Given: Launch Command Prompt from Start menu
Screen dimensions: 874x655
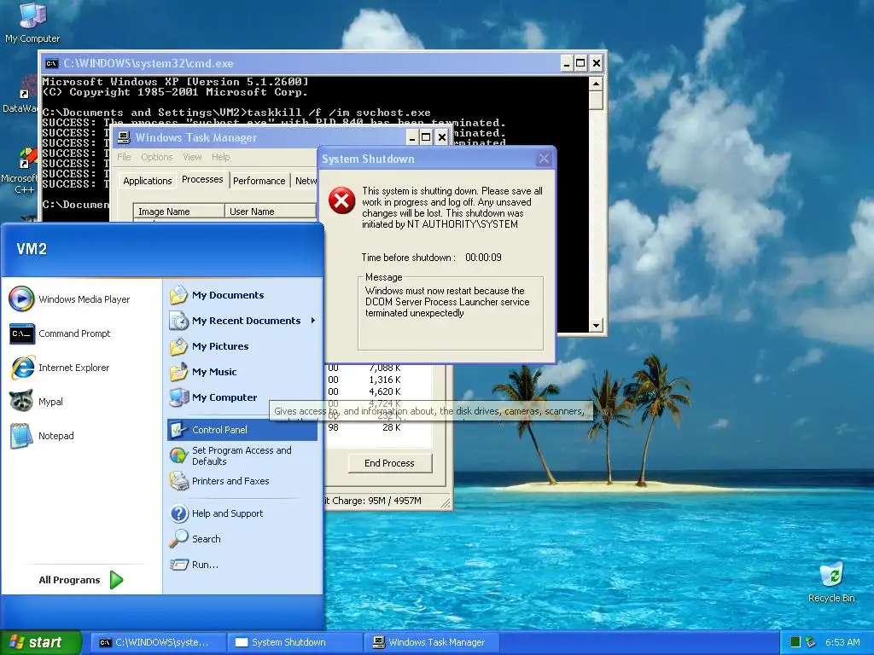Looking at the screenshot, I should [61, 333].
